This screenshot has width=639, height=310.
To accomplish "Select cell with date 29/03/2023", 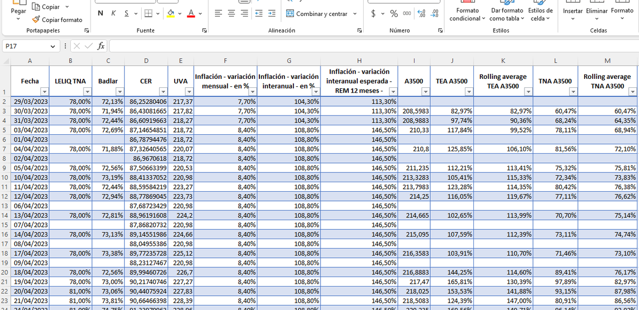I will (30, 101).
